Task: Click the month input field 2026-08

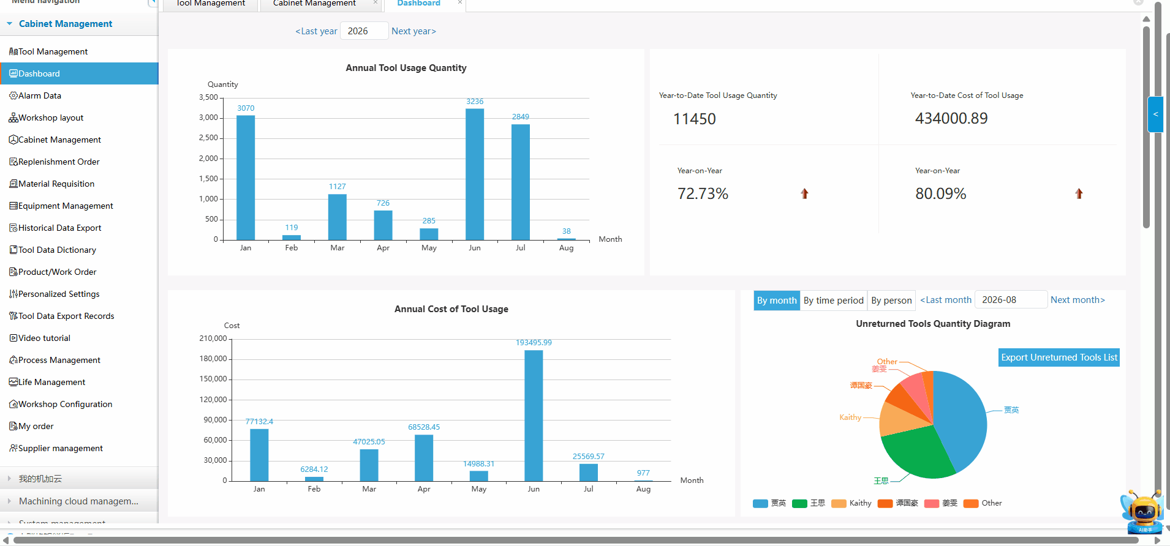Action: tap(1011, 300)
